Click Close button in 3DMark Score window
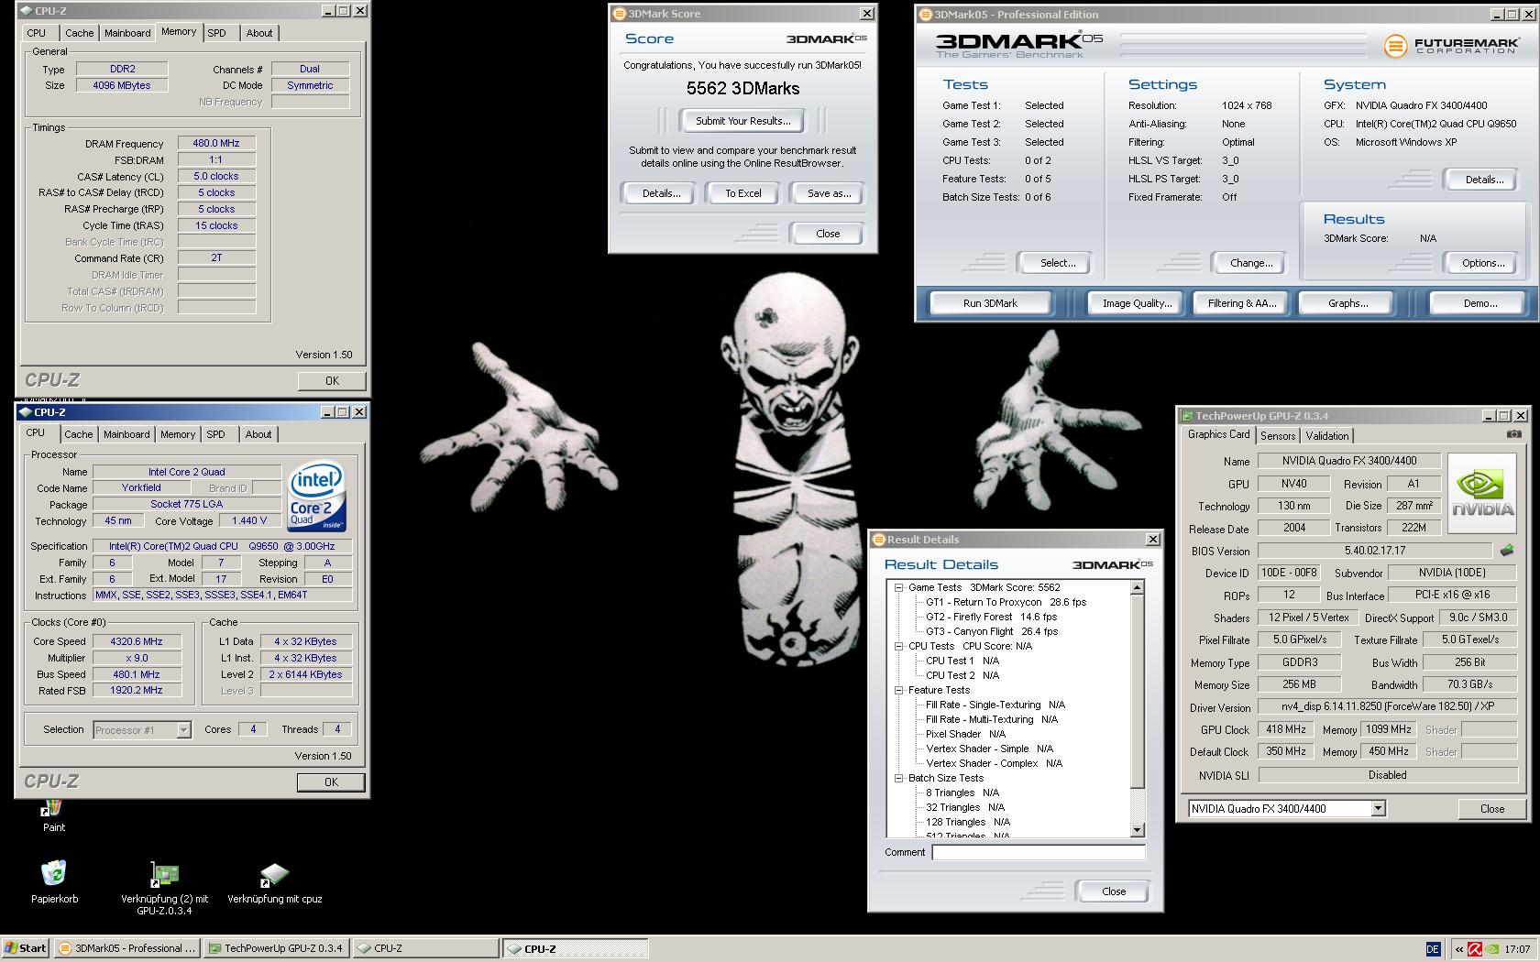The height and width of the screenshot is (962, 1540). [828, 234]
